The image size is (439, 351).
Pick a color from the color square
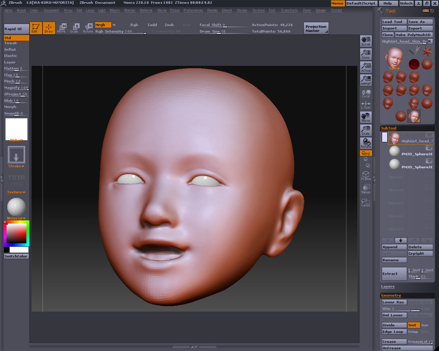pos(17,233)
